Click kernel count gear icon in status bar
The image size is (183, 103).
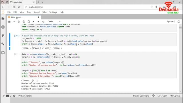pyautogui.click(x=14, y=96)
